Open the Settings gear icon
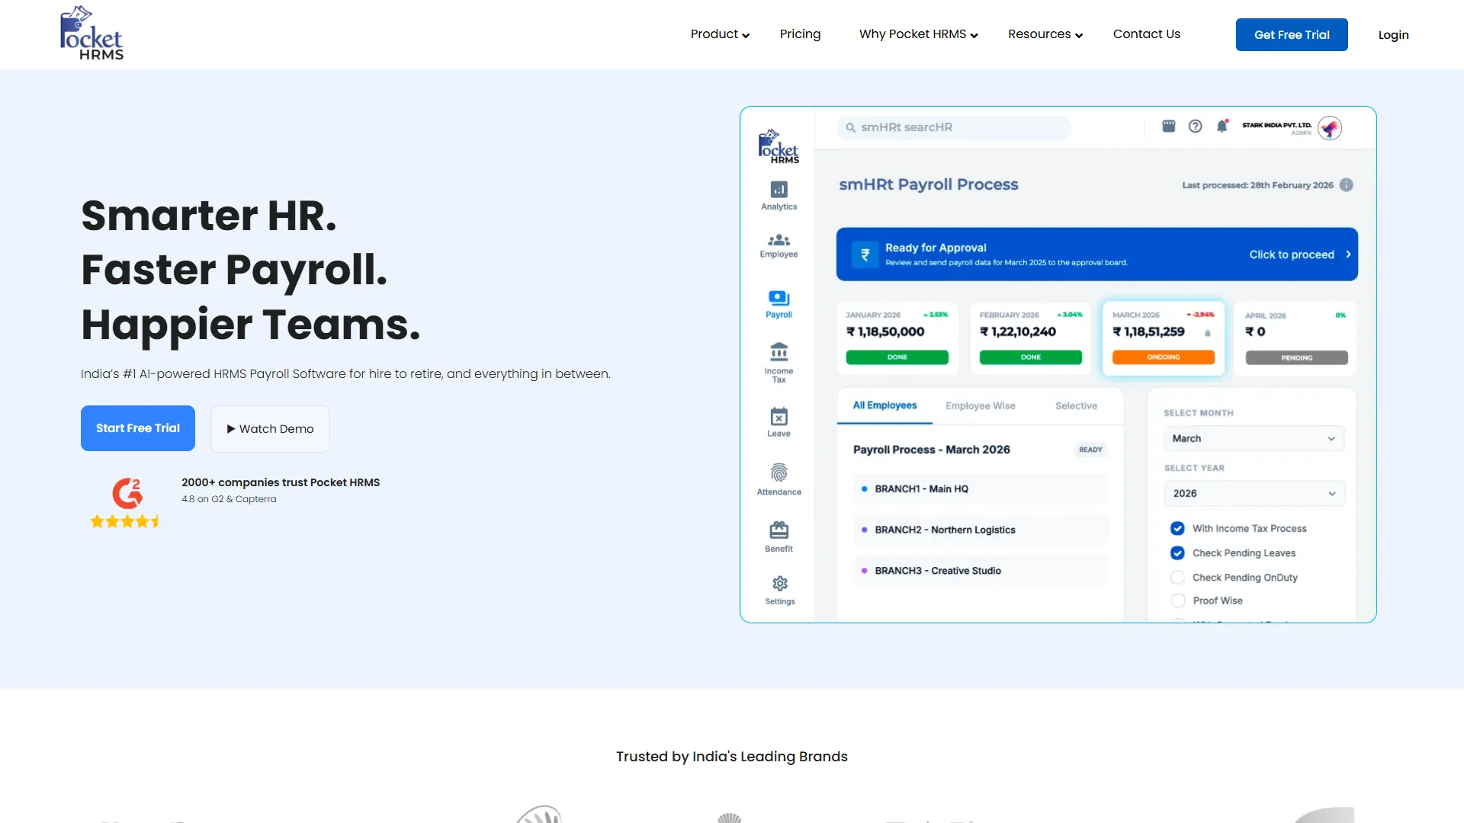This screenshot has width=1464, height=823. 779,584
